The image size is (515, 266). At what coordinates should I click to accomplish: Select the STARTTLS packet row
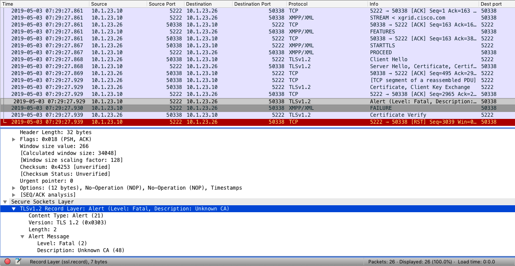point(258,45)
